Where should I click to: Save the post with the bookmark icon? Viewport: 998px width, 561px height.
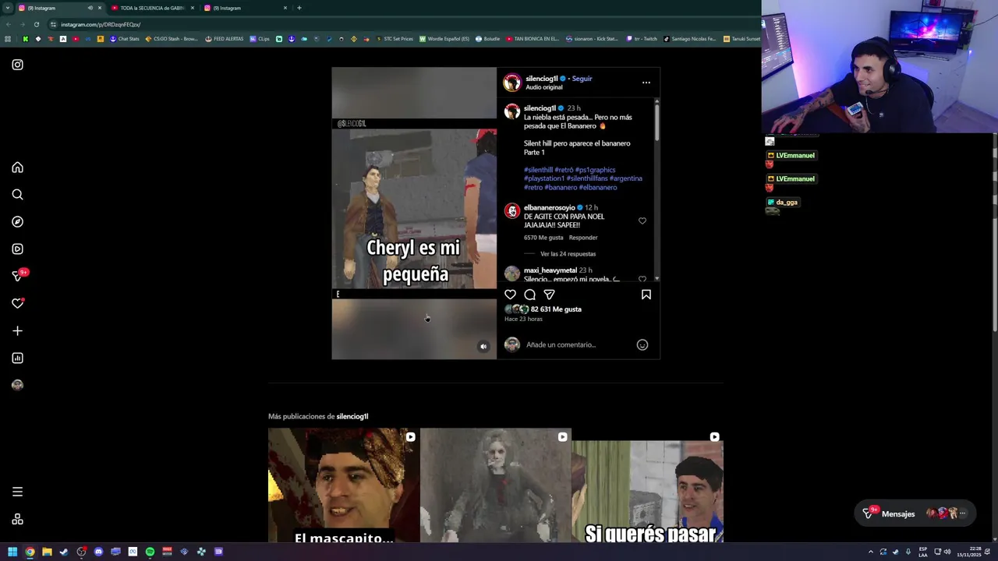coord(646,295)
